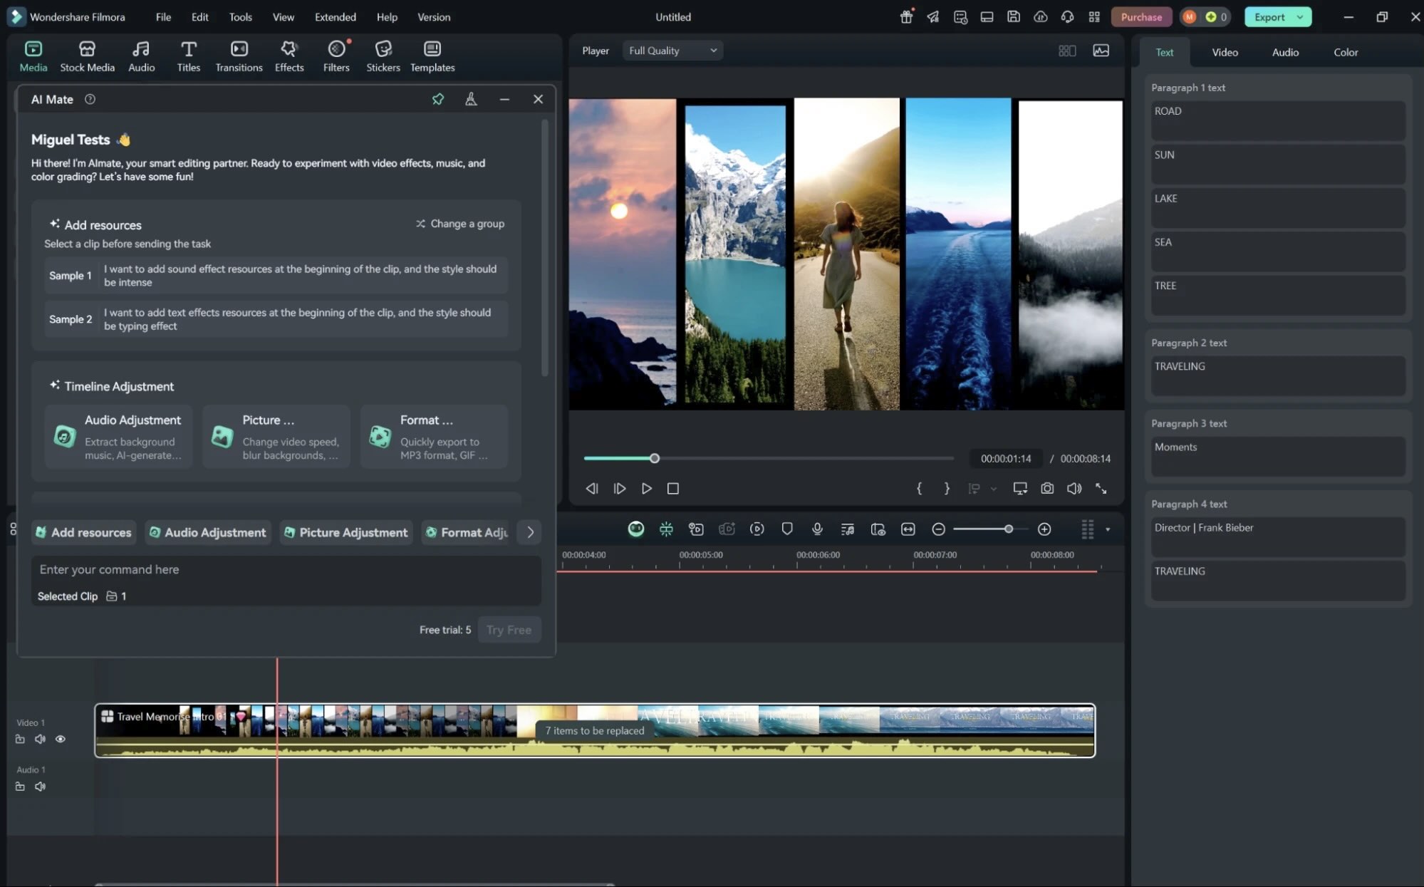Screen dimensions: 1424x887
Task: Click the voiceover microphone icon in the timeline toolbar
Action: click(817, 529)
